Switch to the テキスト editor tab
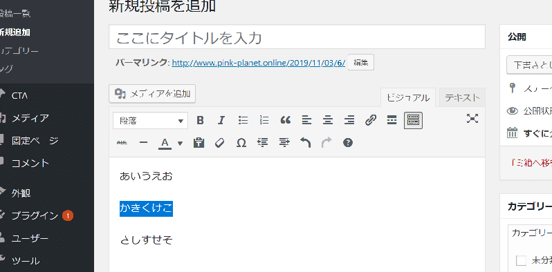552x272 pixels. click(462, 98)
